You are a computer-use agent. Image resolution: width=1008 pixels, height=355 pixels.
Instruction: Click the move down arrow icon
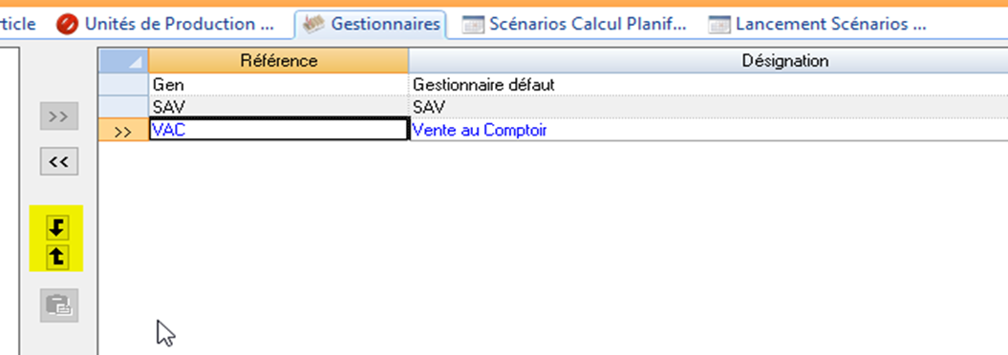point(57,226)
